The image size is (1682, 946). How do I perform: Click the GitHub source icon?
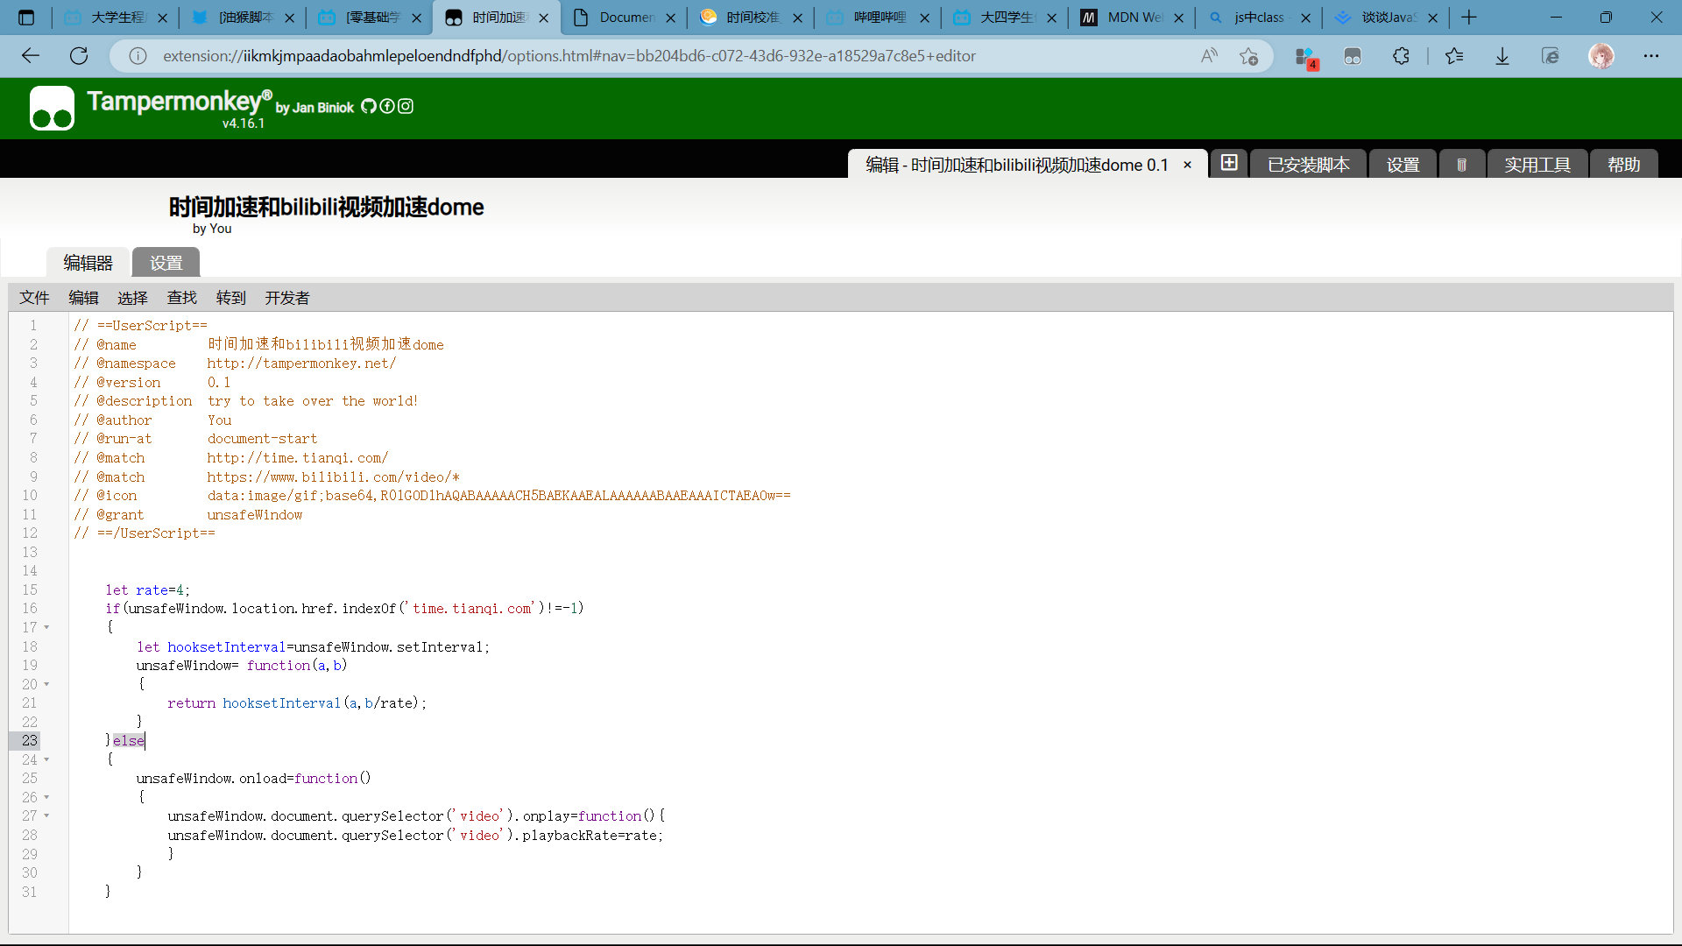[x=370, y=106]
